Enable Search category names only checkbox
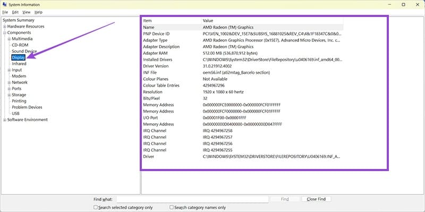The image size is (425, 212). pyautogui.click(x=171, y=207)
